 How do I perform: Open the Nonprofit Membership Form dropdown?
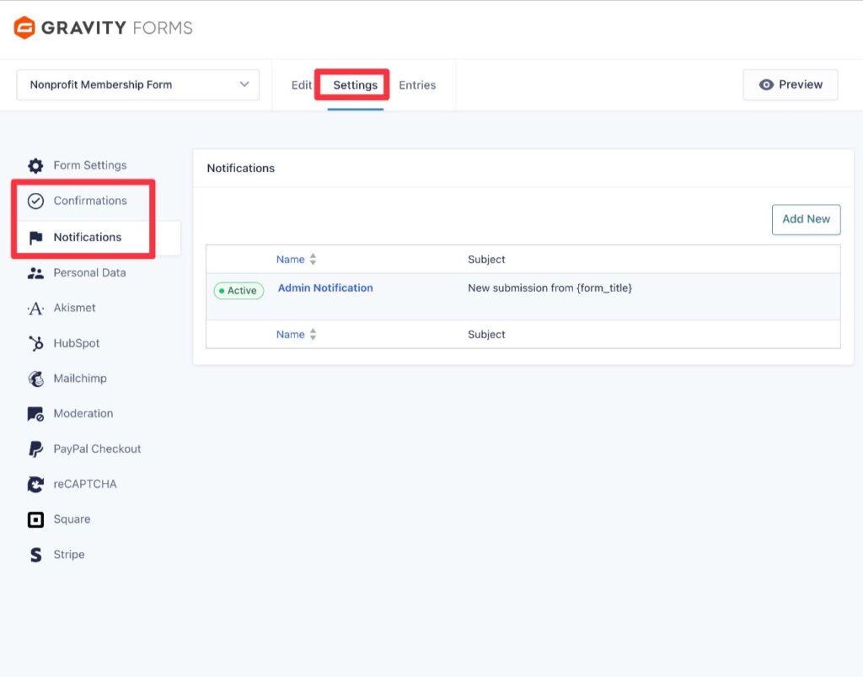pyautogui.click(x=137, y=85)
